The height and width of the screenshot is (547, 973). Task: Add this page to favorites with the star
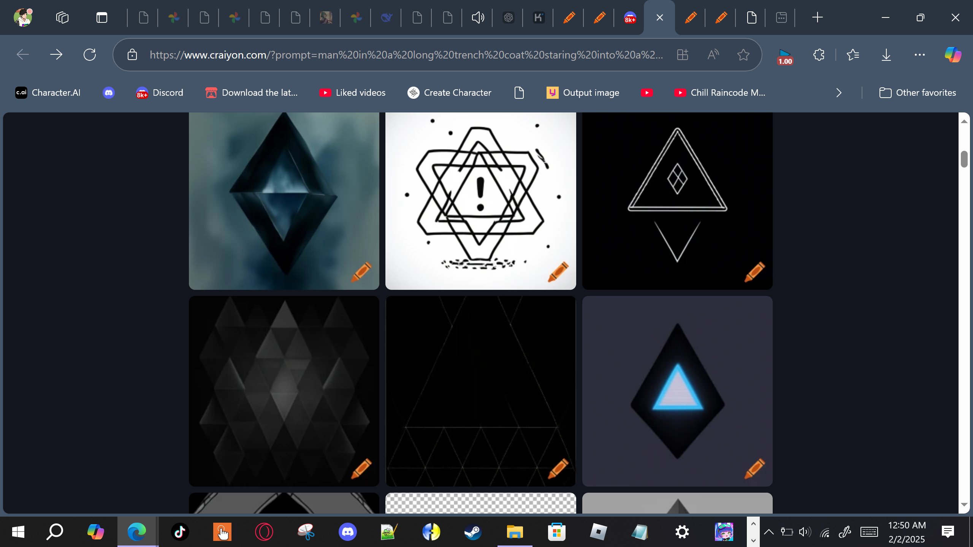(x=743, y=55)
